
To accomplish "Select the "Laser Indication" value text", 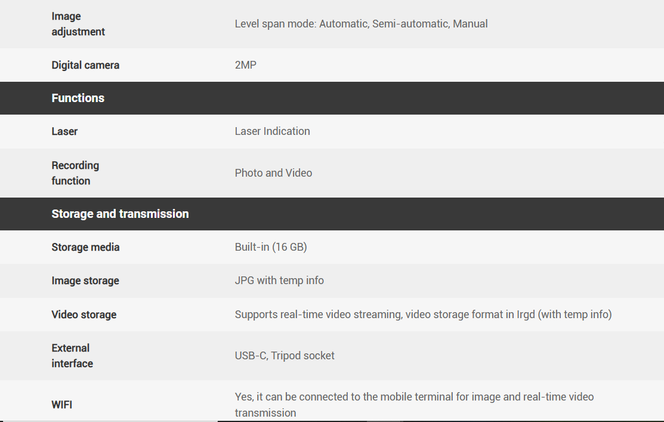I will pos(272,131).
